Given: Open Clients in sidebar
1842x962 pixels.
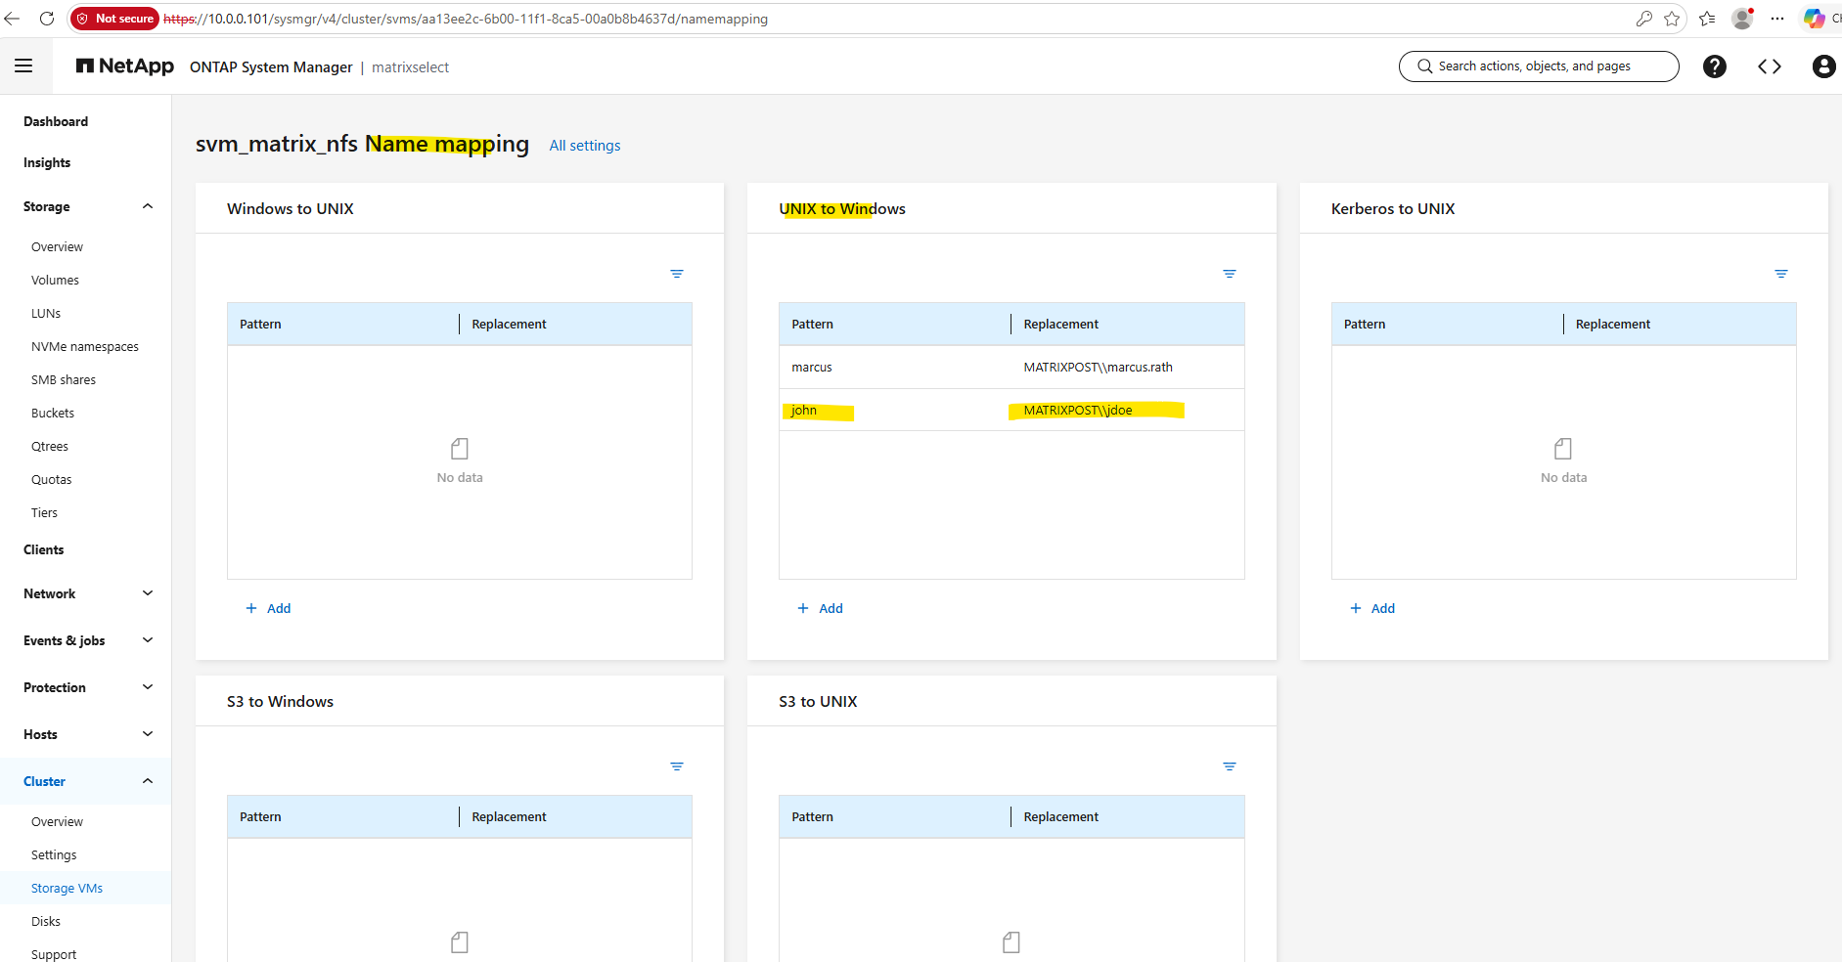Looking at the screenshot, I should 44,549.
